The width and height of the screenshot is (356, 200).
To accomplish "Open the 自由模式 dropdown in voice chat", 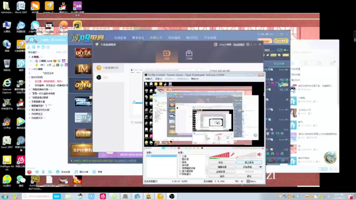I will (33, 52).
